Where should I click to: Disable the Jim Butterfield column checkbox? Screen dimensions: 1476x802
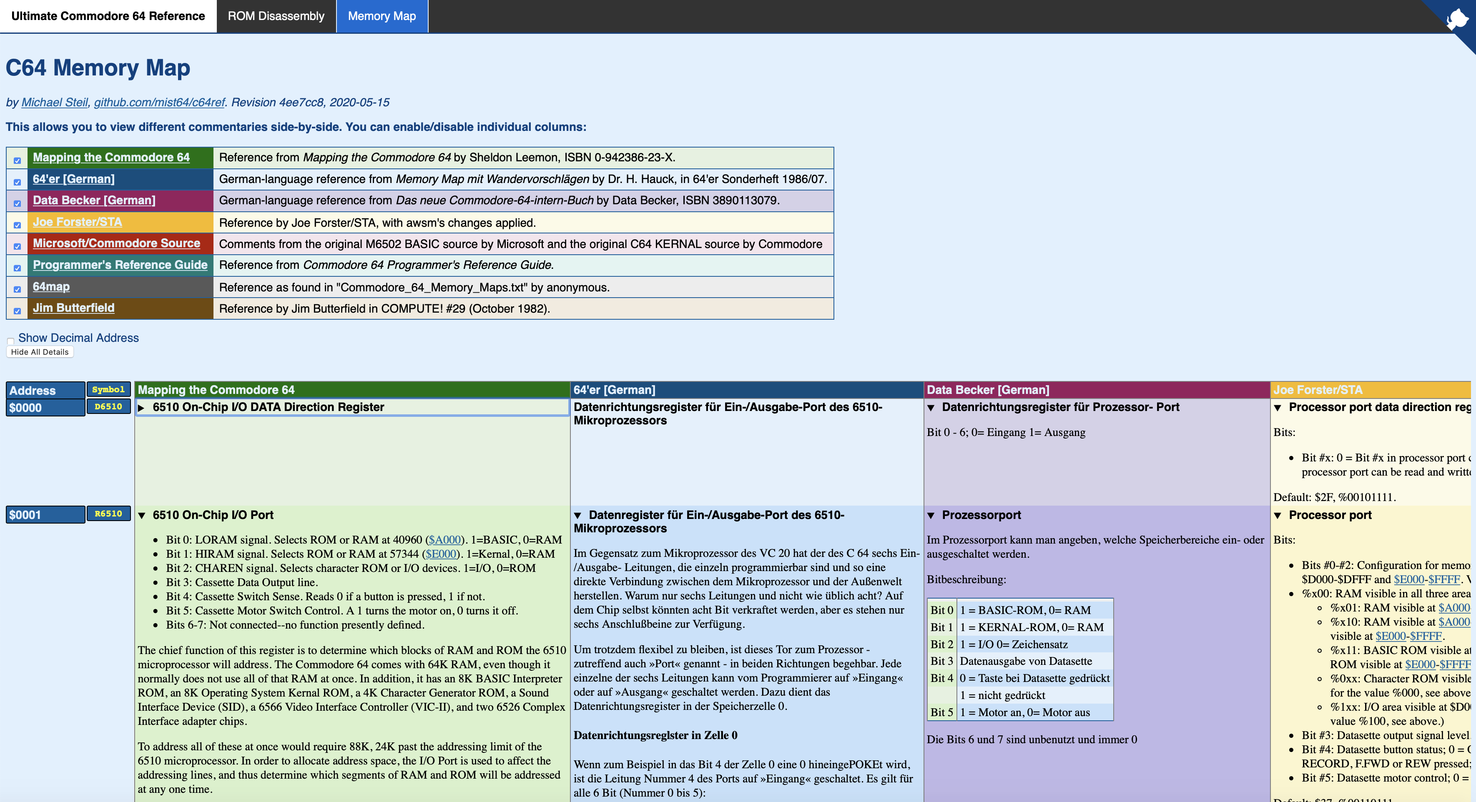click(x=17, y=311)
